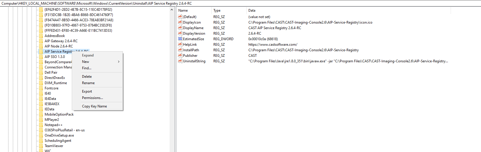The width and height of the screenshot is (481, 152).
Task: Click folder icon of AIP Node 2.6.4-RC
Action: pos(41,46)
